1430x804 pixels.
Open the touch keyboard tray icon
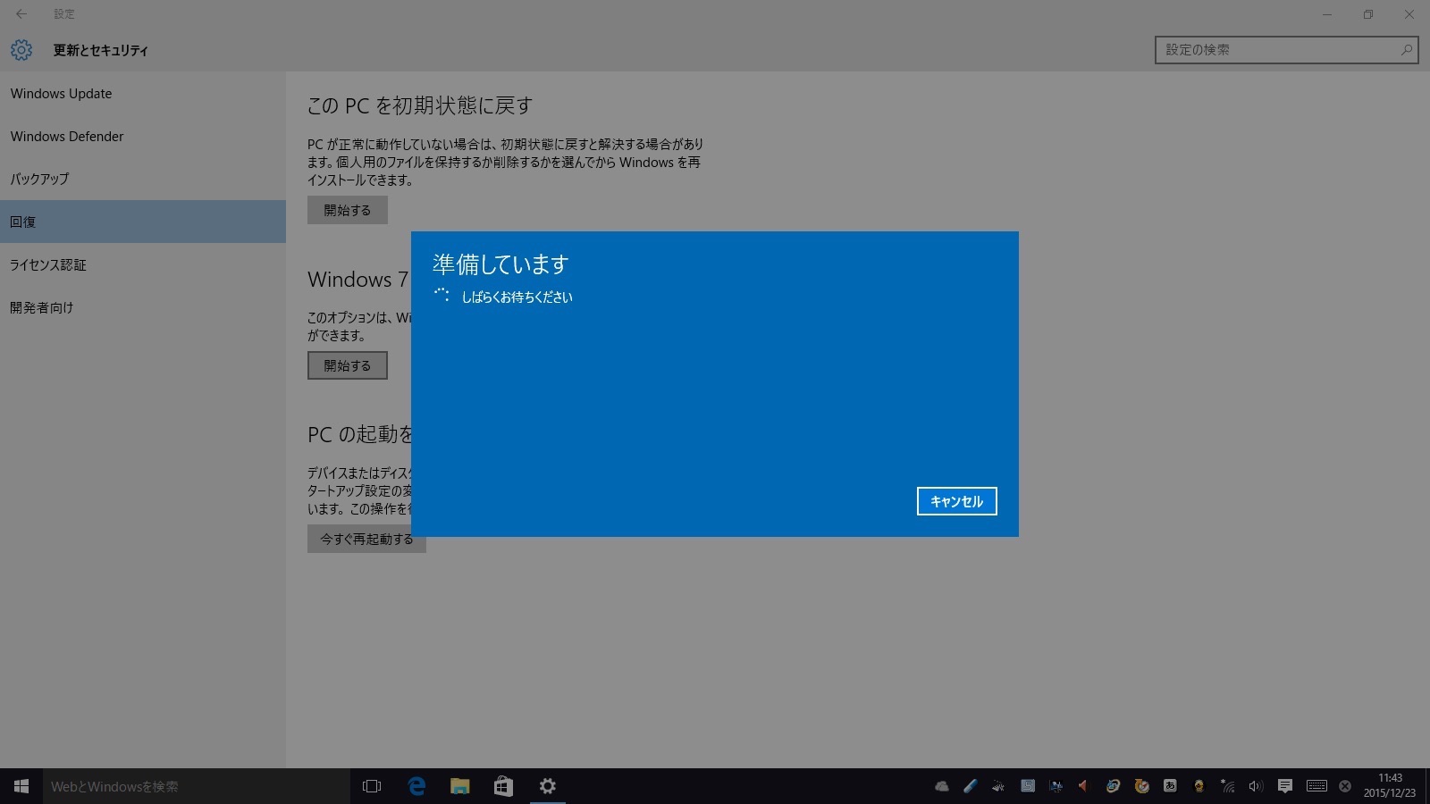point(1316,786)
